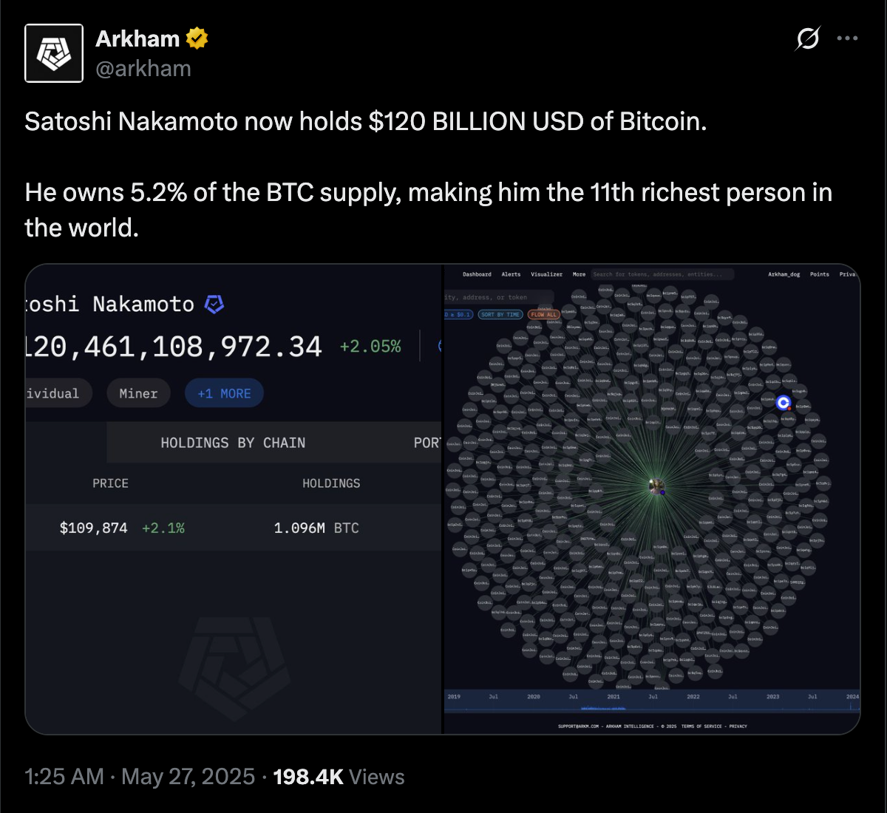
Task: Click the 2021 marker on the timeline
Action: pyautogui.click(x=614, y=696)
